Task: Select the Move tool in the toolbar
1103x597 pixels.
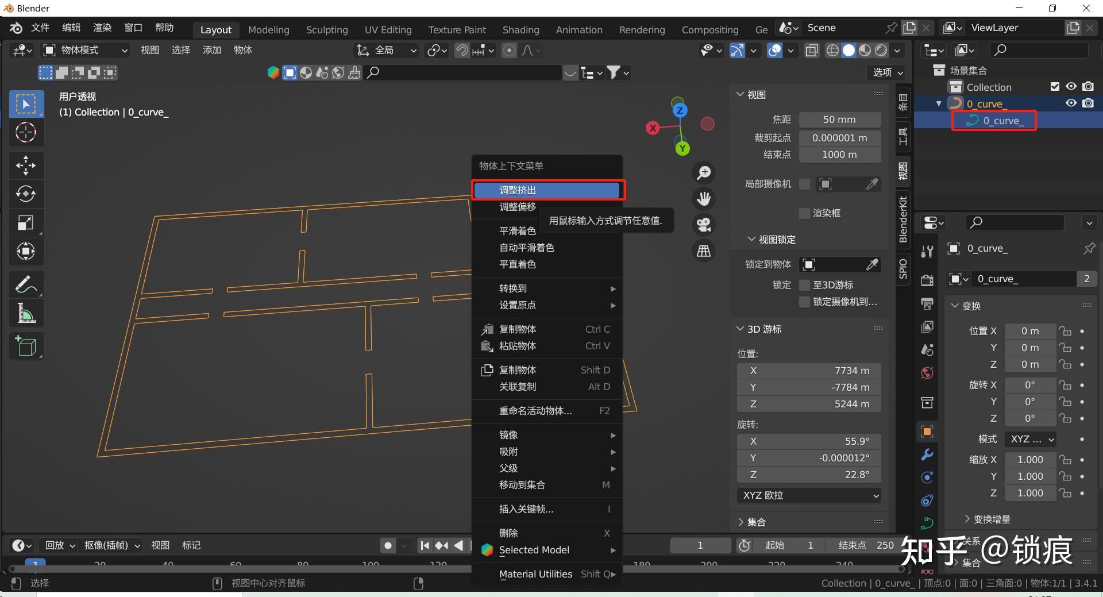Action: 26,165
